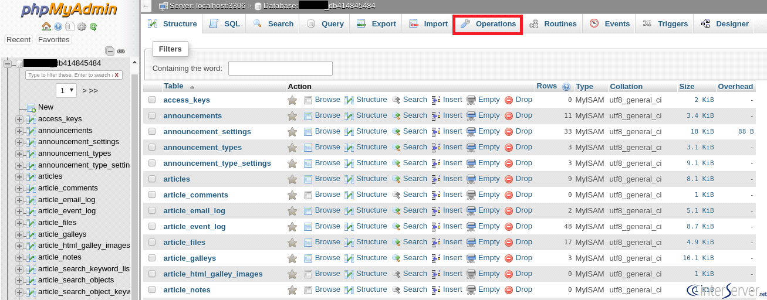Open the settings gear icon in sidebar

tap(82, 26)
